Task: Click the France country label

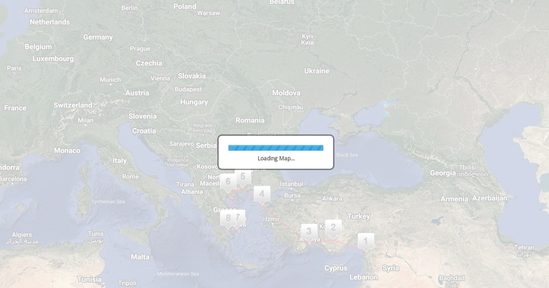Action: pos(15,108)
